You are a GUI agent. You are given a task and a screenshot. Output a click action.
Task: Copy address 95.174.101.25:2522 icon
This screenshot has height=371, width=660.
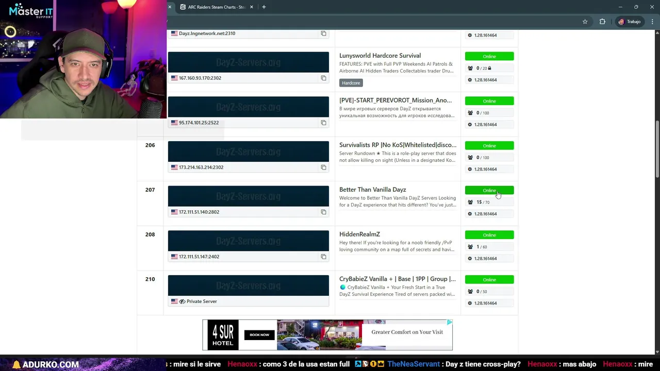point(323,123)
